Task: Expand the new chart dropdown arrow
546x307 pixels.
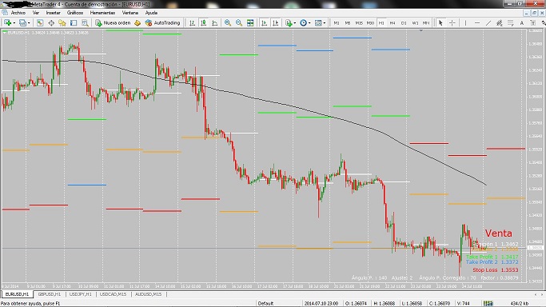Action: point(14,23)
